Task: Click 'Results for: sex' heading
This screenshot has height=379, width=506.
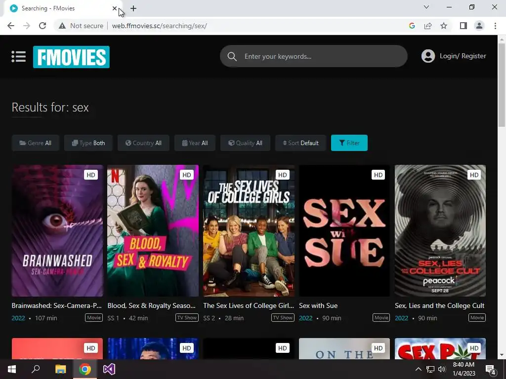Action: (50, 107)
